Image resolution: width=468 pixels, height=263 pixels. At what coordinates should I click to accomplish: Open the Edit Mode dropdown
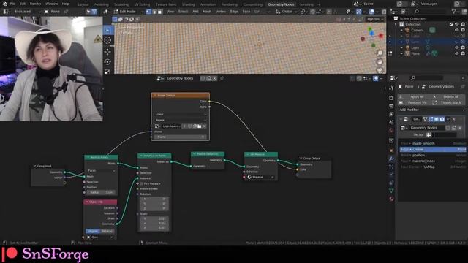pos(129,12)
